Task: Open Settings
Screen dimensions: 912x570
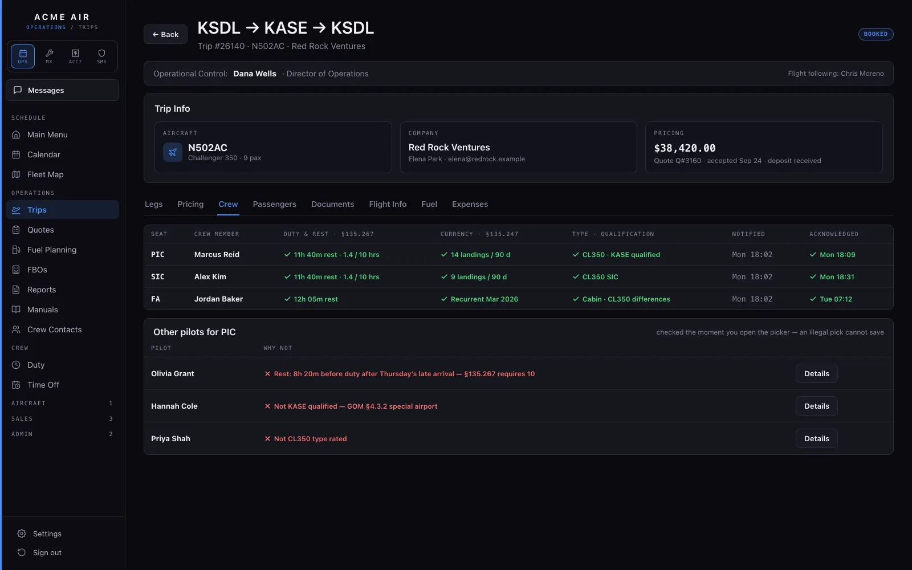Action: pyautogui.click(x=63, y=534)
